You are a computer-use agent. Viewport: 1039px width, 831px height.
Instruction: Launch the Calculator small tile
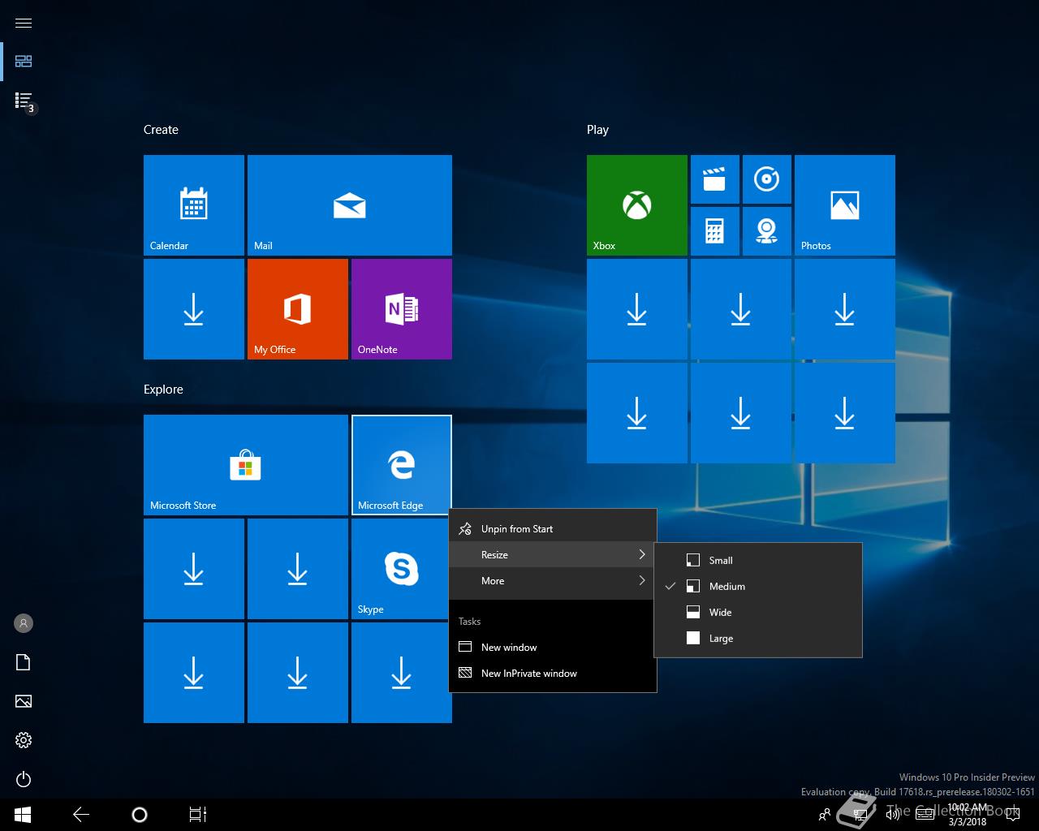point(715,231)
